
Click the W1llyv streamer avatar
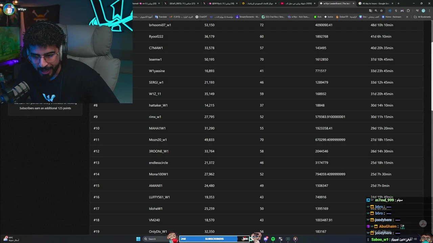click(x=9, y=9)
